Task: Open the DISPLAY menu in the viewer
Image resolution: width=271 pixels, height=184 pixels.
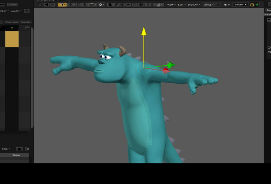Action: coord(194,5)
